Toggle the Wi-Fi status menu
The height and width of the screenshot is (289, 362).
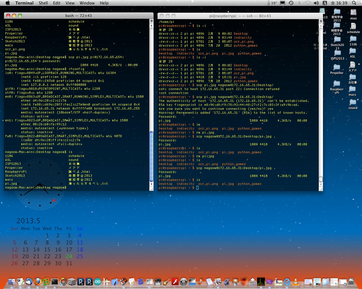(x=308, y=3)
